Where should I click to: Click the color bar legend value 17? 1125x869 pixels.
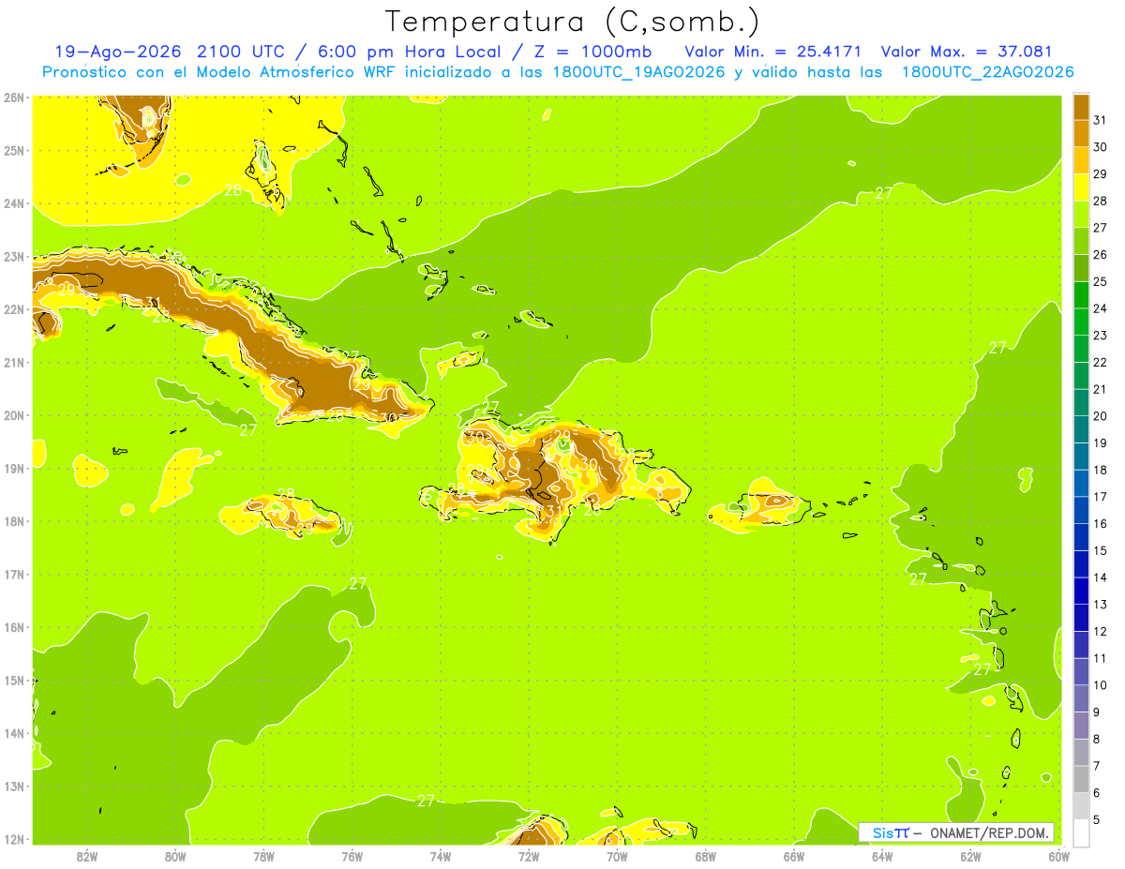[1101, 497]
